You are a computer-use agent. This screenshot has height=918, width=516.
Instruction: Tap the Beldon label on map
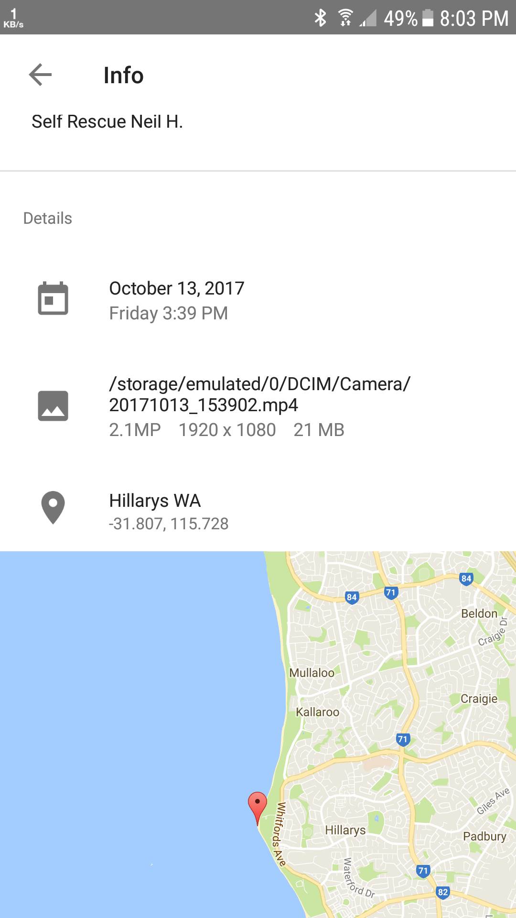(479, 613)
